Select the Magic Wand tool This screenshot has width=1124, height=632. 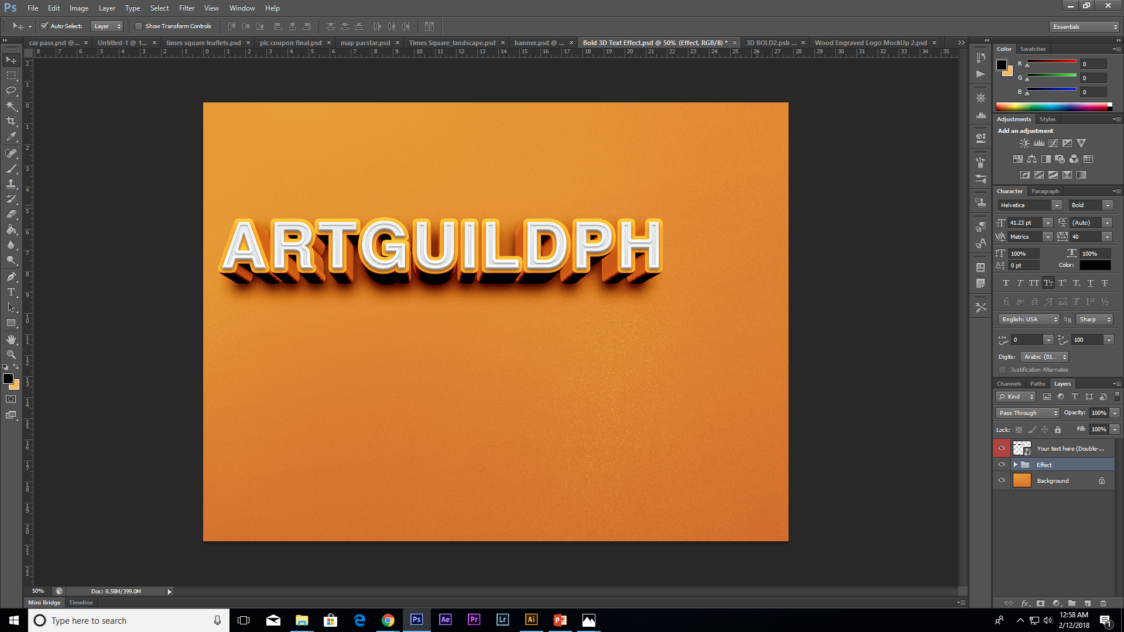pos(11,106)
